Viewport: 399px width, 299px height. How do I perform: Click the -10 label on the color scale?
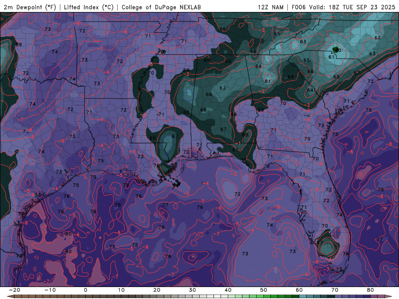[49, 290]
